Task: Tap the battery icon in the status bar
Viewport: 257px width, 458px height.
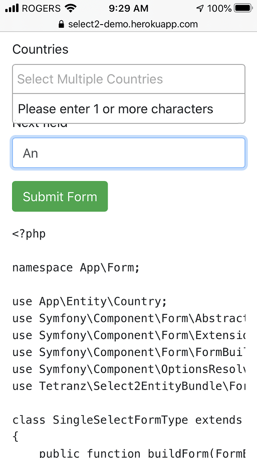Action: point(241,8)
